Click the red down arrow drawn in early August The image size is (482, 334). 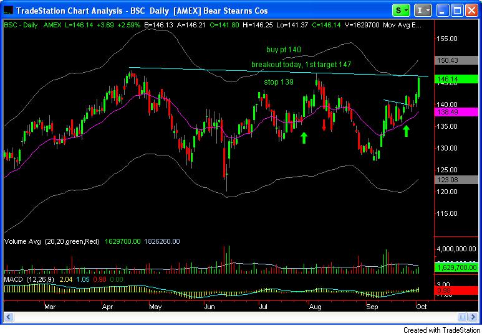(x=324, y=125)
